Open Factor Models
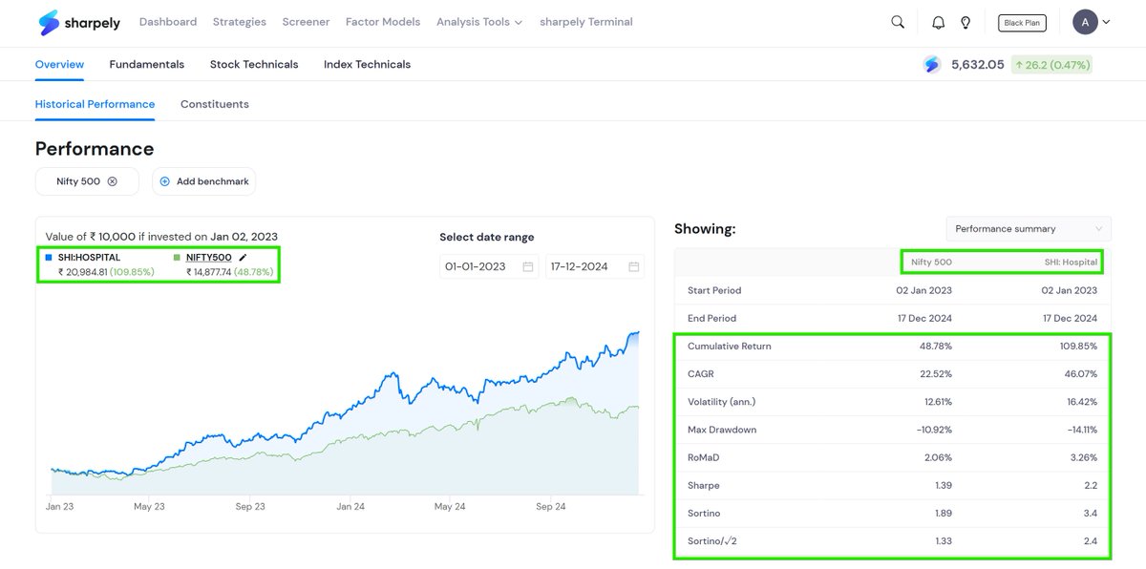Viewport: 1146px width, 569px height. [383, 22]
